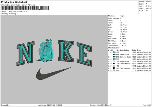
Task: Click the Super White color swatch
Action: point(114,61)
